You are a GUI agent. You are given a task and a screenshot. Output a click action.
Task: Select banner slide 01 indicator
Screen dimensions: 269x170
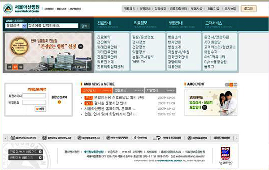coord(9,67)
